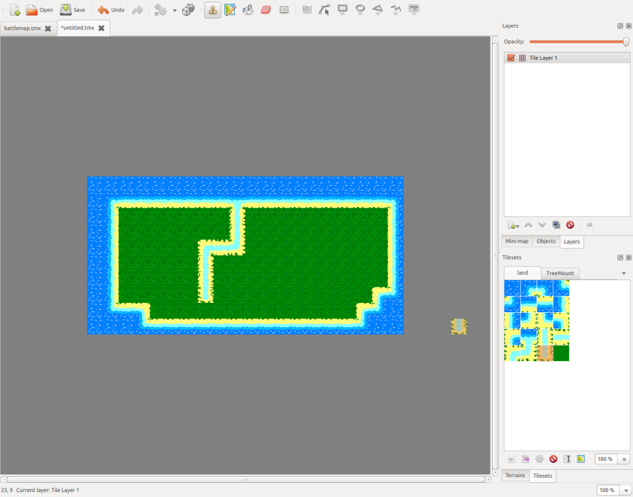Move layer down arrow
Image resolution: width=633 pixels, height=497 pixels.
coord(542,225)
